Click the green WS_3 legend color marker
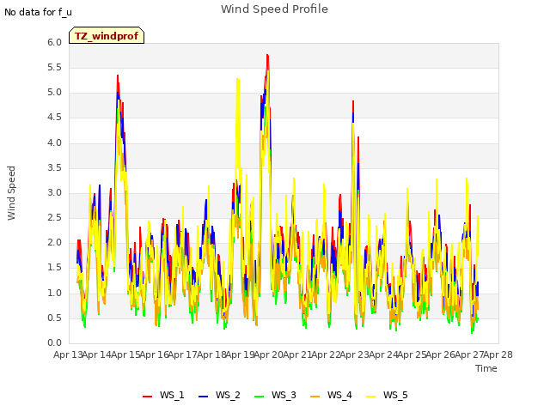This screenshot has height=412, width=550. [x=259, y=397]
